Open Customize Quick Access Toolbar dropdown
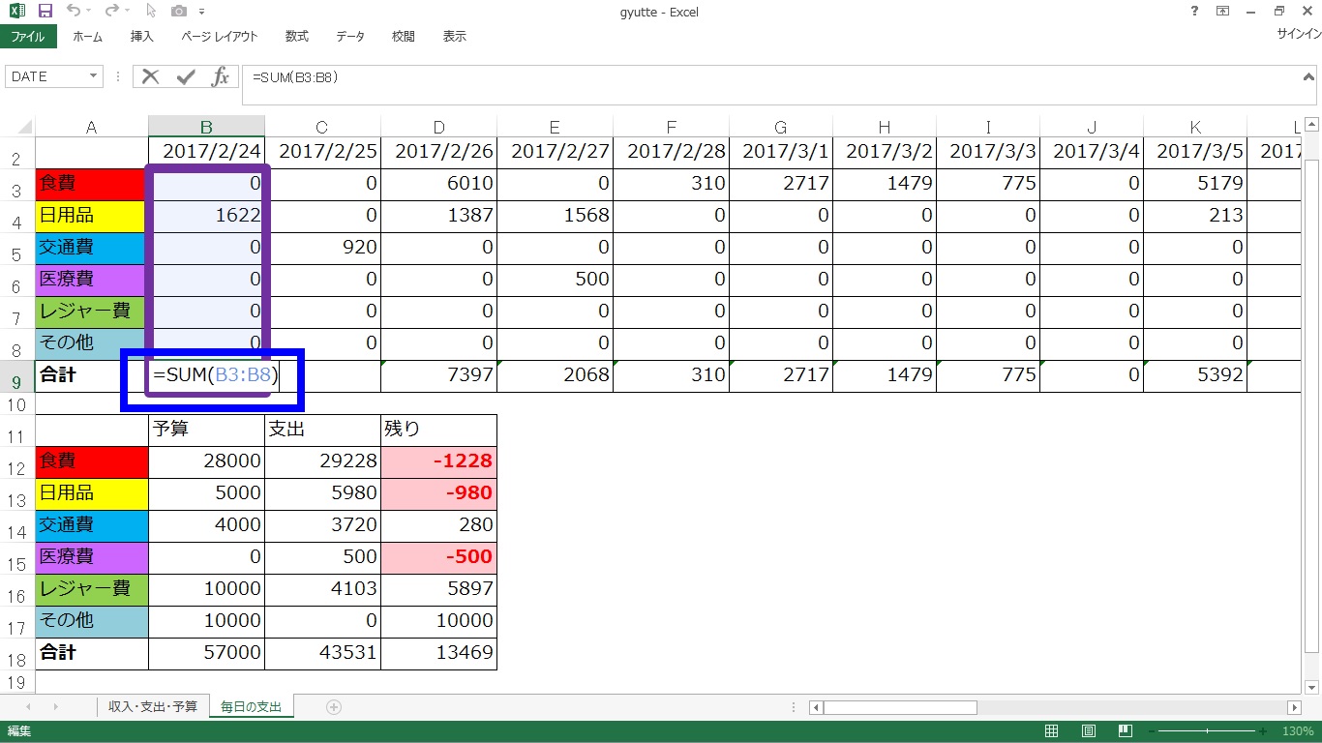 (201, 13)
